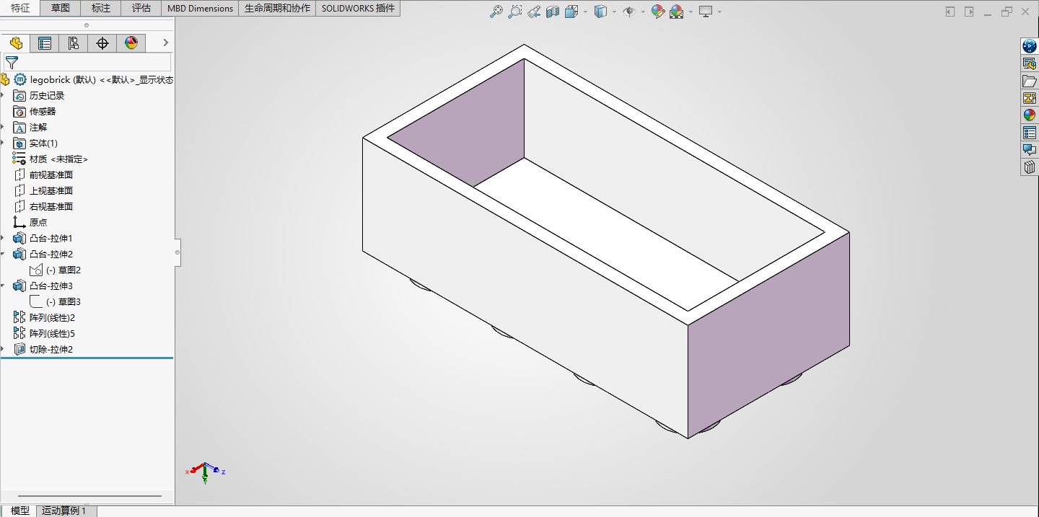Open the DimXpertManager crosshair tab
Image resolution: width=1039 pixels, height=517 pixels.
pyautogui.click(x=102, y=43)
